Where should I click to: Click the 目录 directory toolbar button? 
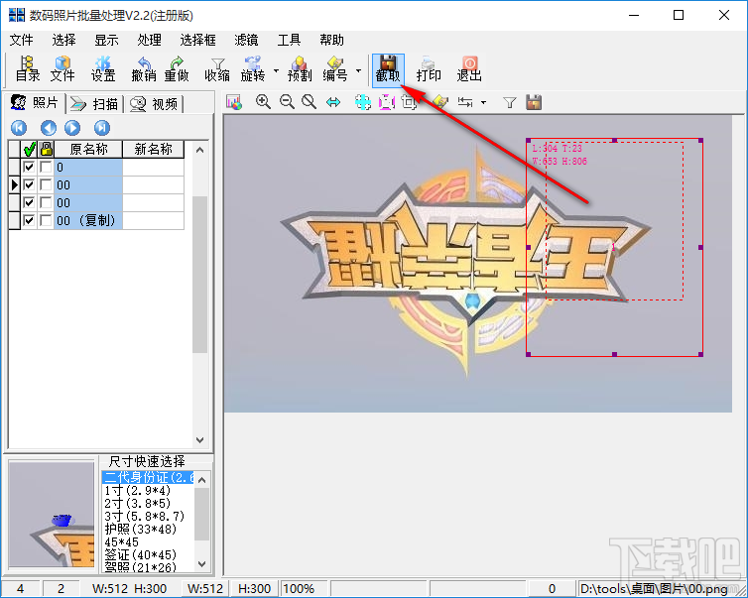point(28,69)
